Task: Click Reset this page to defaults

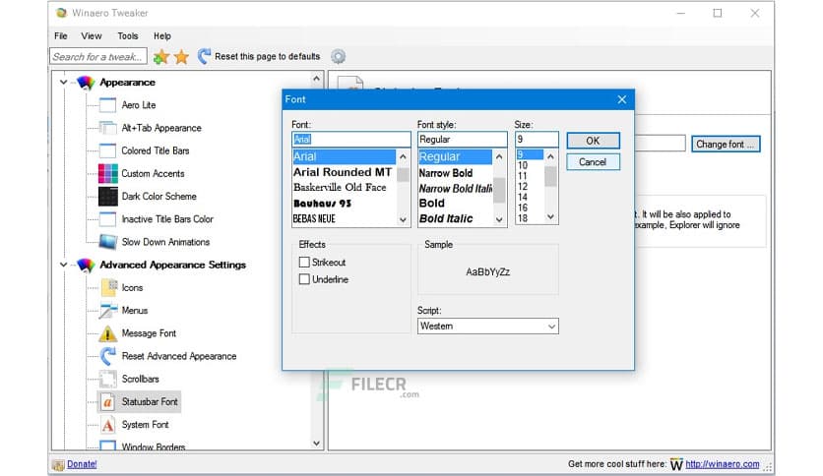Action: [259, 56]
